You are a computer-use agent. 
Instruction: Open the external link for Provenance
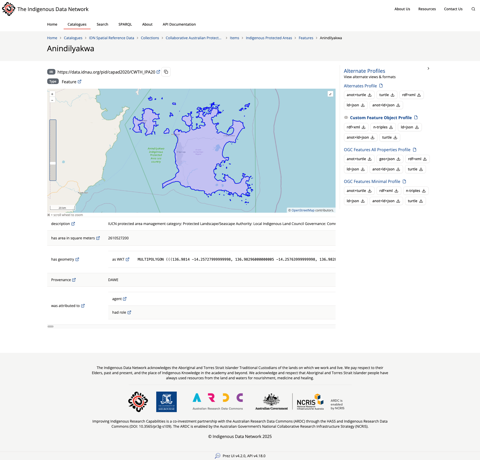pos(74,280)
